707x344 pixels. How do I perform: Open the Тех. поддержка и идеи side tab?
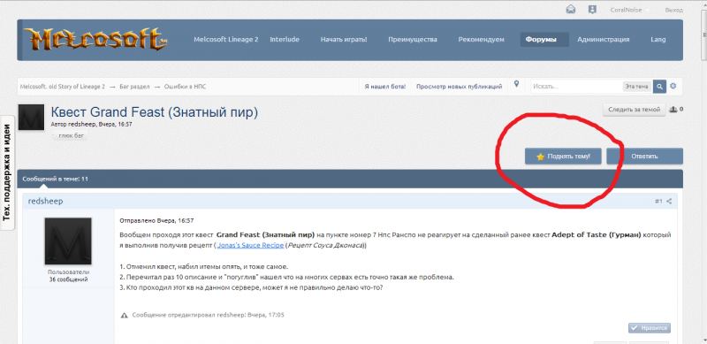point(7,173)
